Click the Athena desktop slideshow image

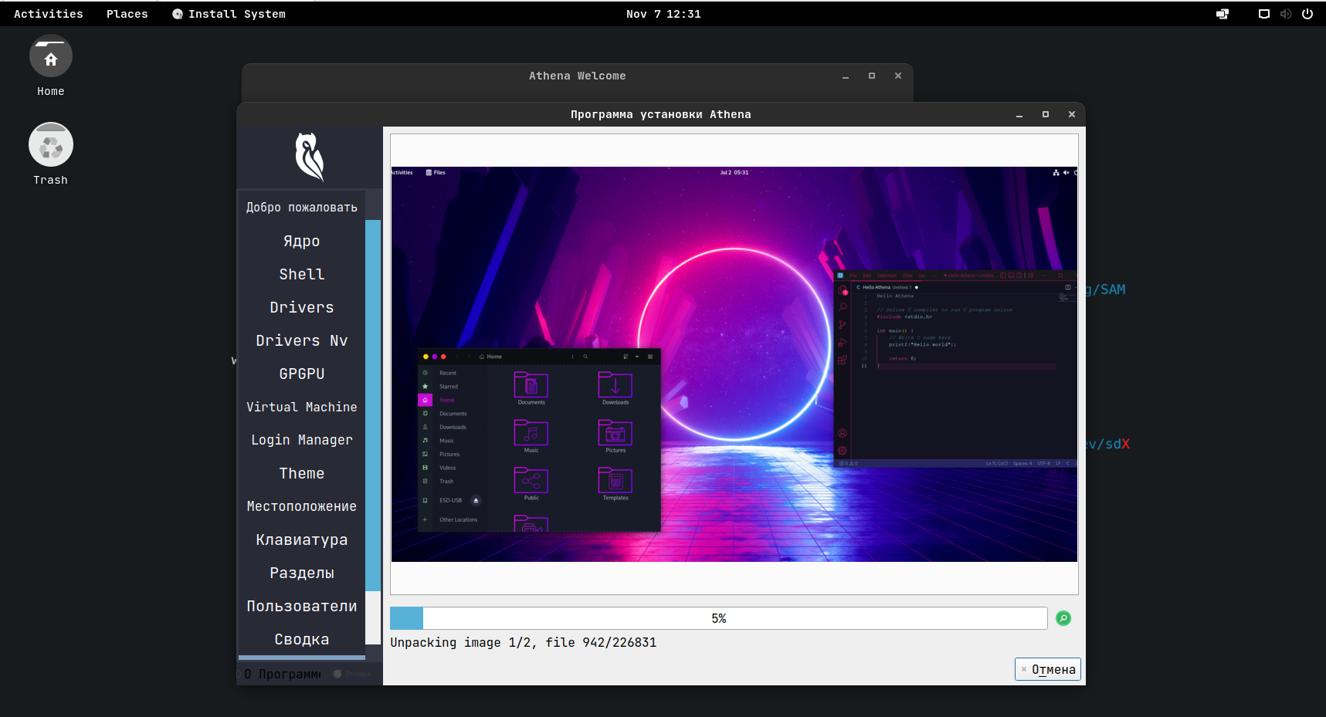tap(734, 364)
